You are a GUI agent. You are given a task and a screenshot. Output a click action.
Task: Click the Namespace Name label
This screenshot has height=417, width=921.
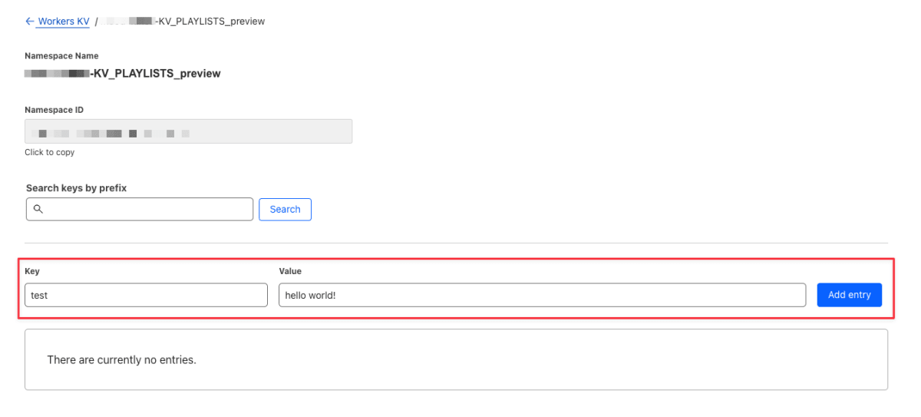(61, 56)
